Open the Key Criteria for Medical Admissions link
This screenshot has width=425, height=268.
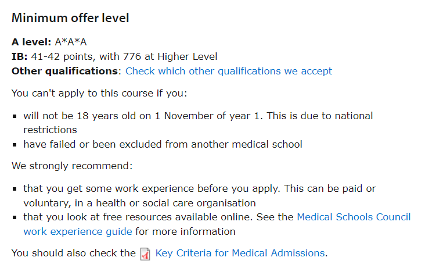240,253
